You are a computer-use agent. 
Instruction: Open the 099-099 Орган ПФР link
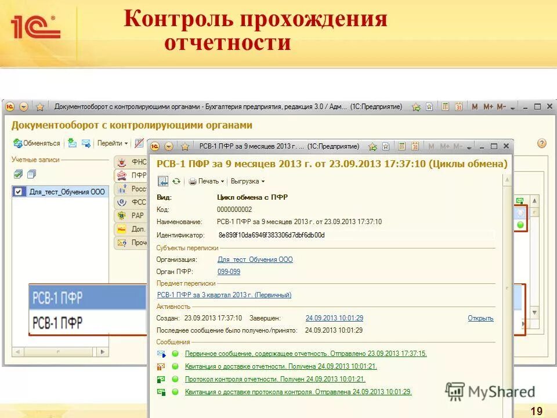229,272
